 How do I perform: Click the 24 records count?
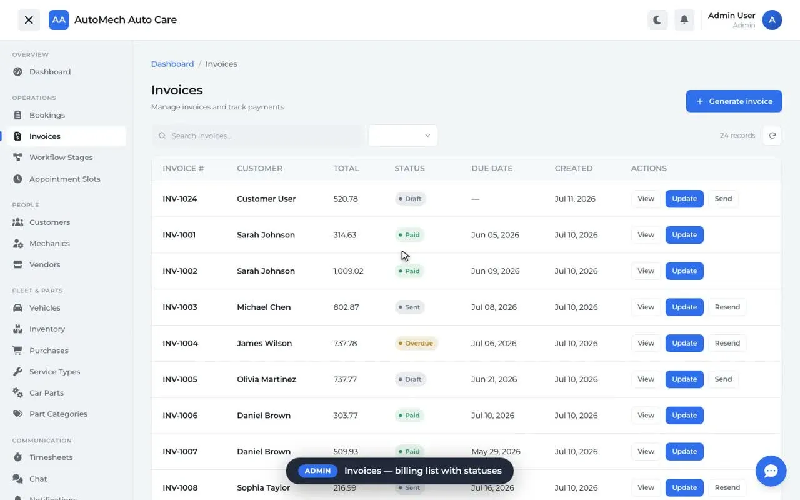(x=737, y=136)
